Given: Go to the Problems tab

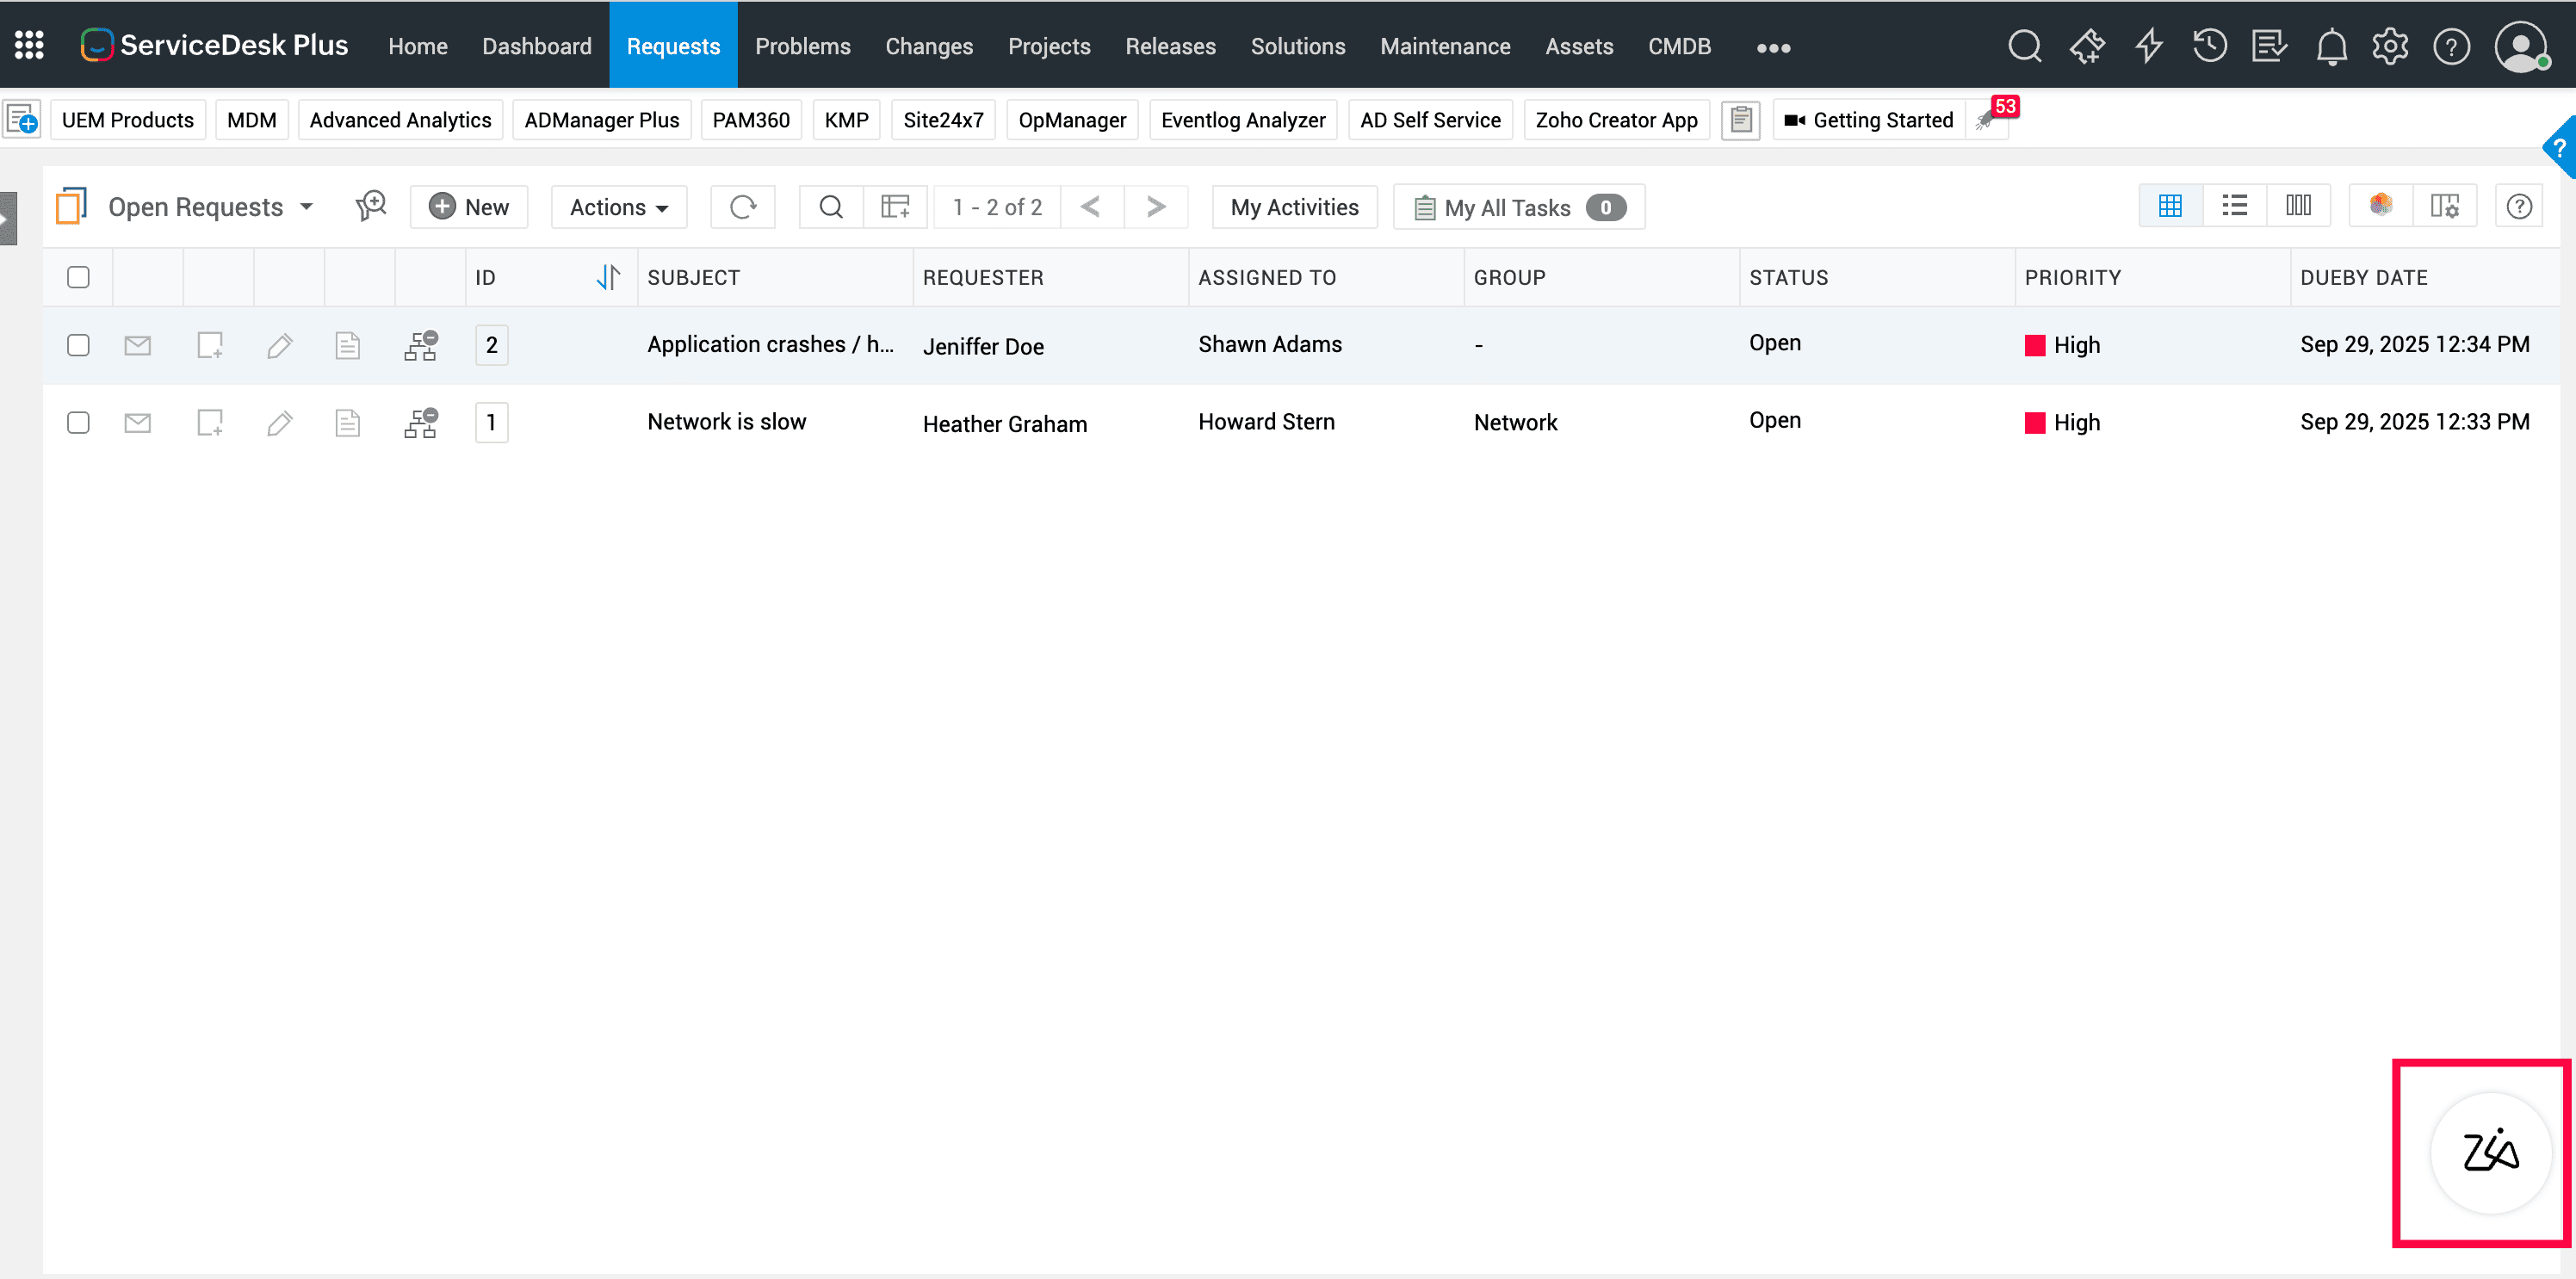Looking at the screenshot, I should click(x=802, y=46).
